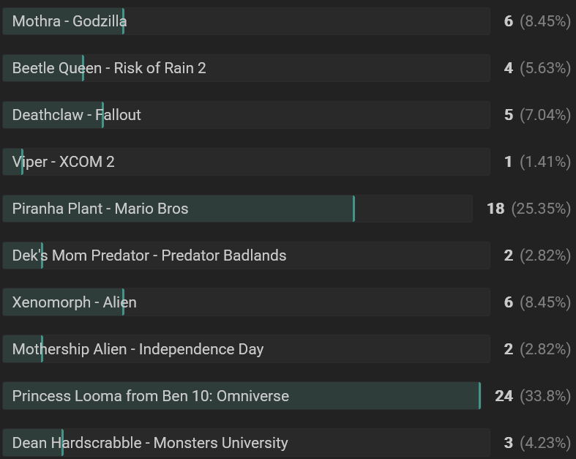Click the Piranha Plant - Mario Bros option

[237, 209]
